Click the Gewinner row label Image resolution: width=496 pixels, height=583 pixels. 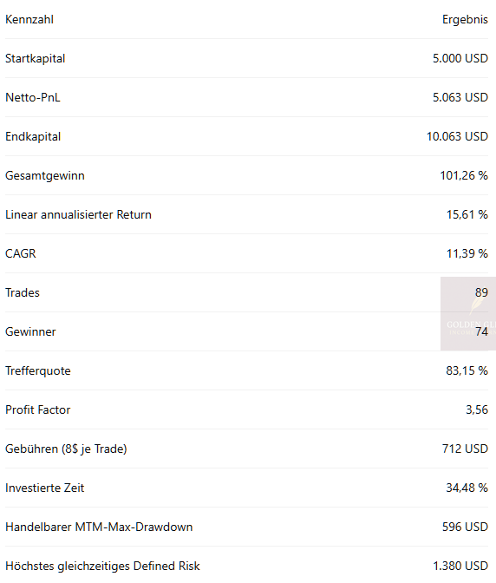point(30,331)
